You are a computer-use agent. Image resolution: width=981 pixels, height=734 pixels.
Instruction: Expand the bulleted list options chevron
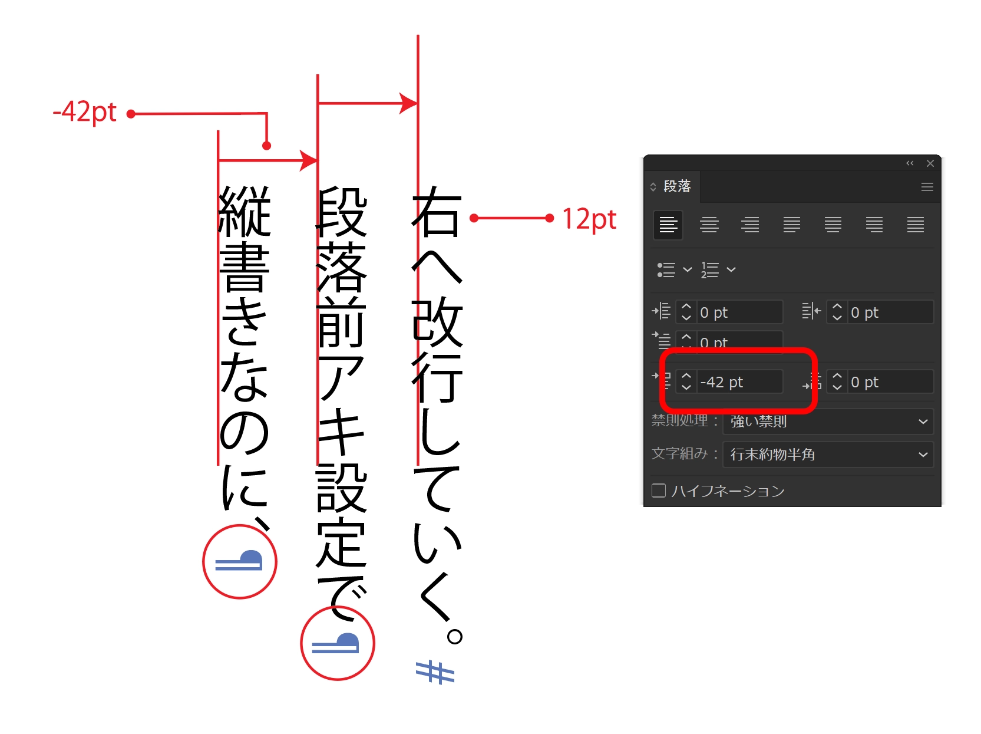[687, 270]
